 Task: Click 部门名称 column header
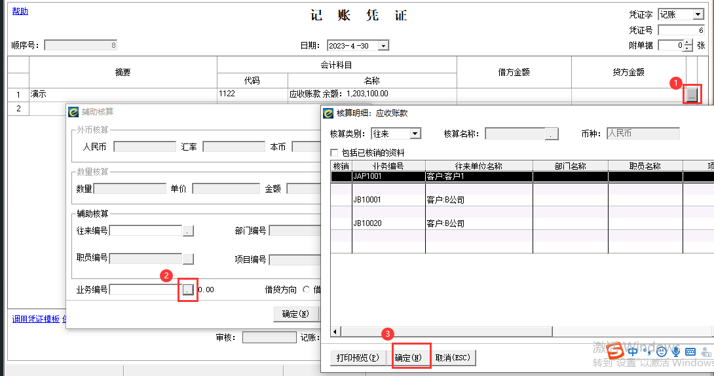[570, 166]
